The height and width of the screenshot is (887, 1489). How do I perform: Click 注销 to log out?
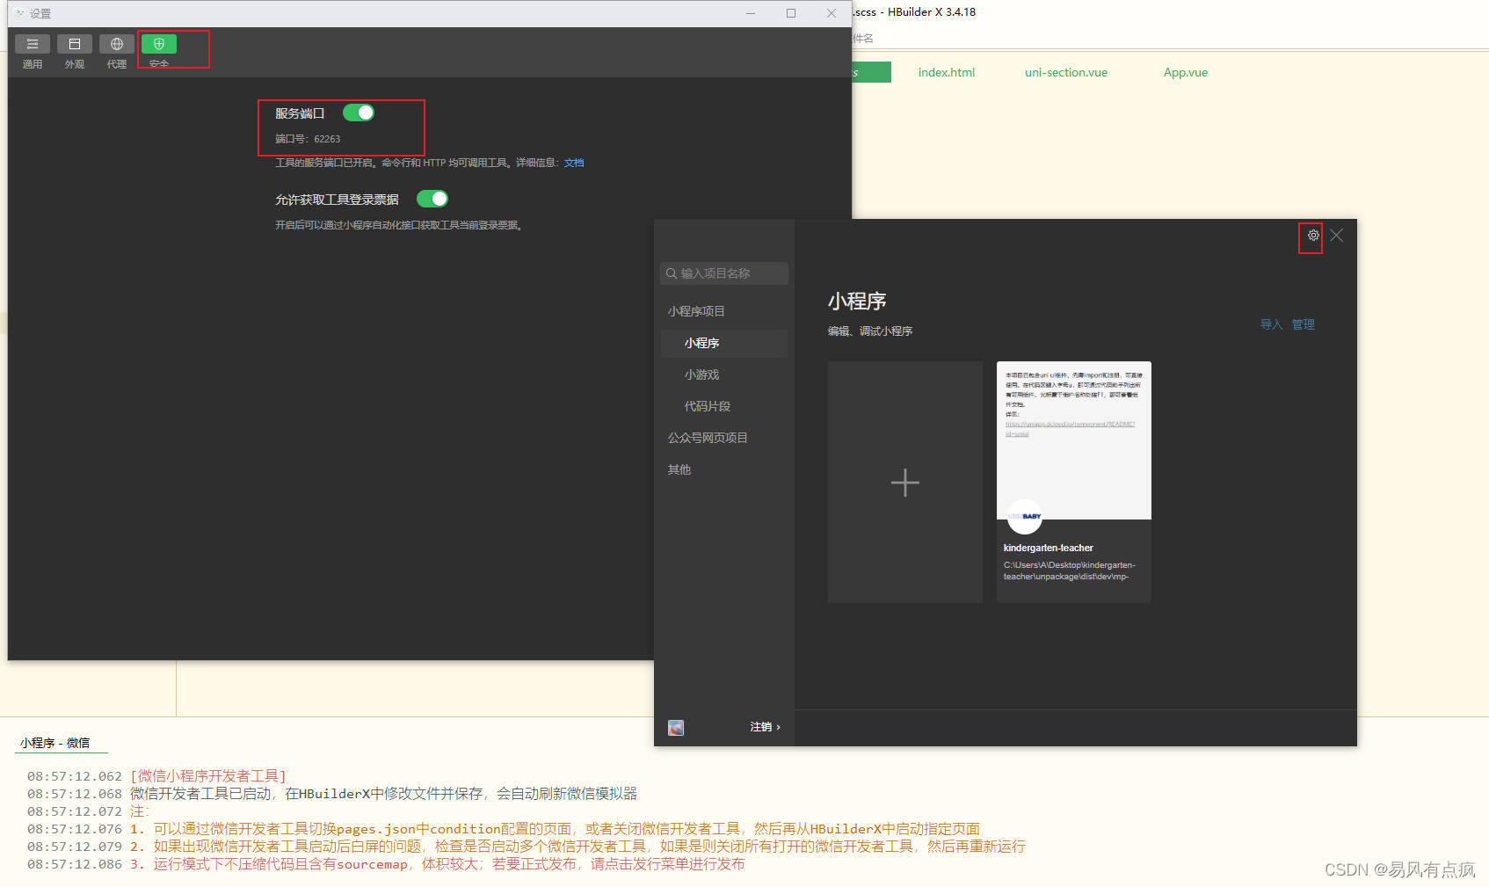pos(765,727)
